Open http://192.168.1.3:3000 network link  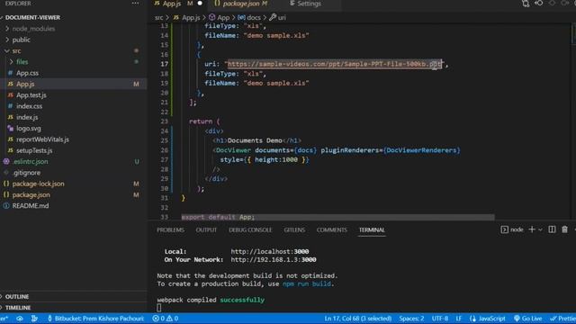coord(274,260)
